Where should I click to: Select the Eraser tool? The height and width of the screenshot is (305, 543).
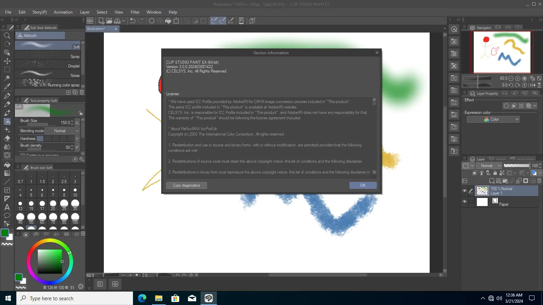(x=7, y=138)
